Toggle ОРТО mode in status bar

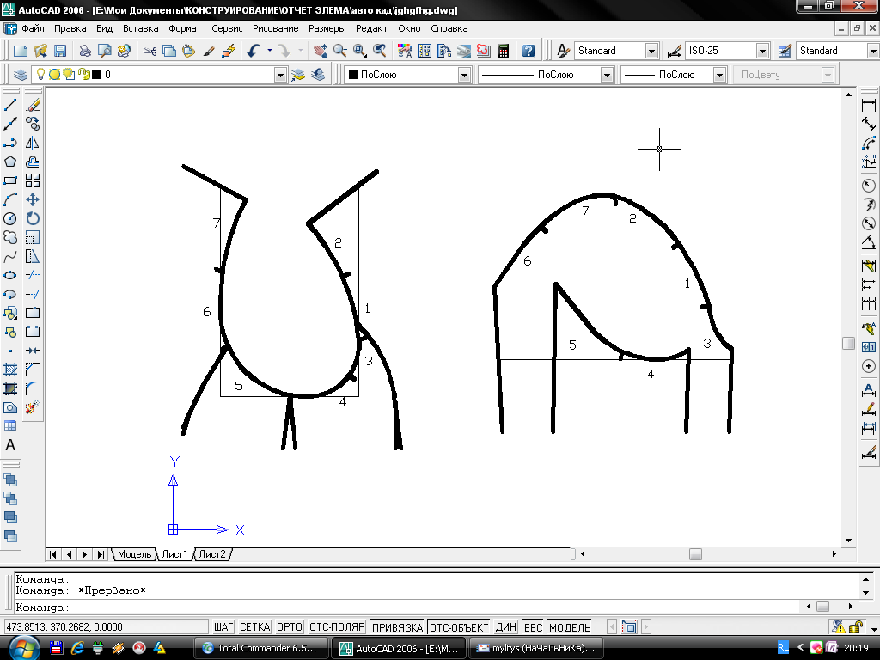coord(290,627)
